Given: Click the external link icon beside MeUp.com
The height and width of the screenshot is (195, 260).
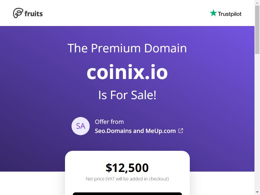Looking at the screenshot, I should tap(181, 131).
